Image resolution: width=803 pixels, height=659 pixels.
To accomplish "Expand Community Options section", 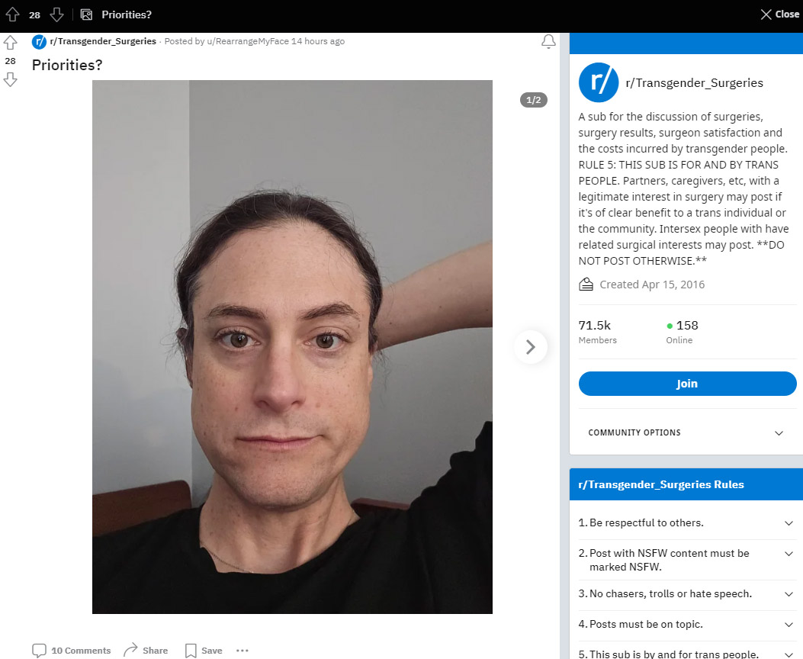I will [x=686, y=432].
